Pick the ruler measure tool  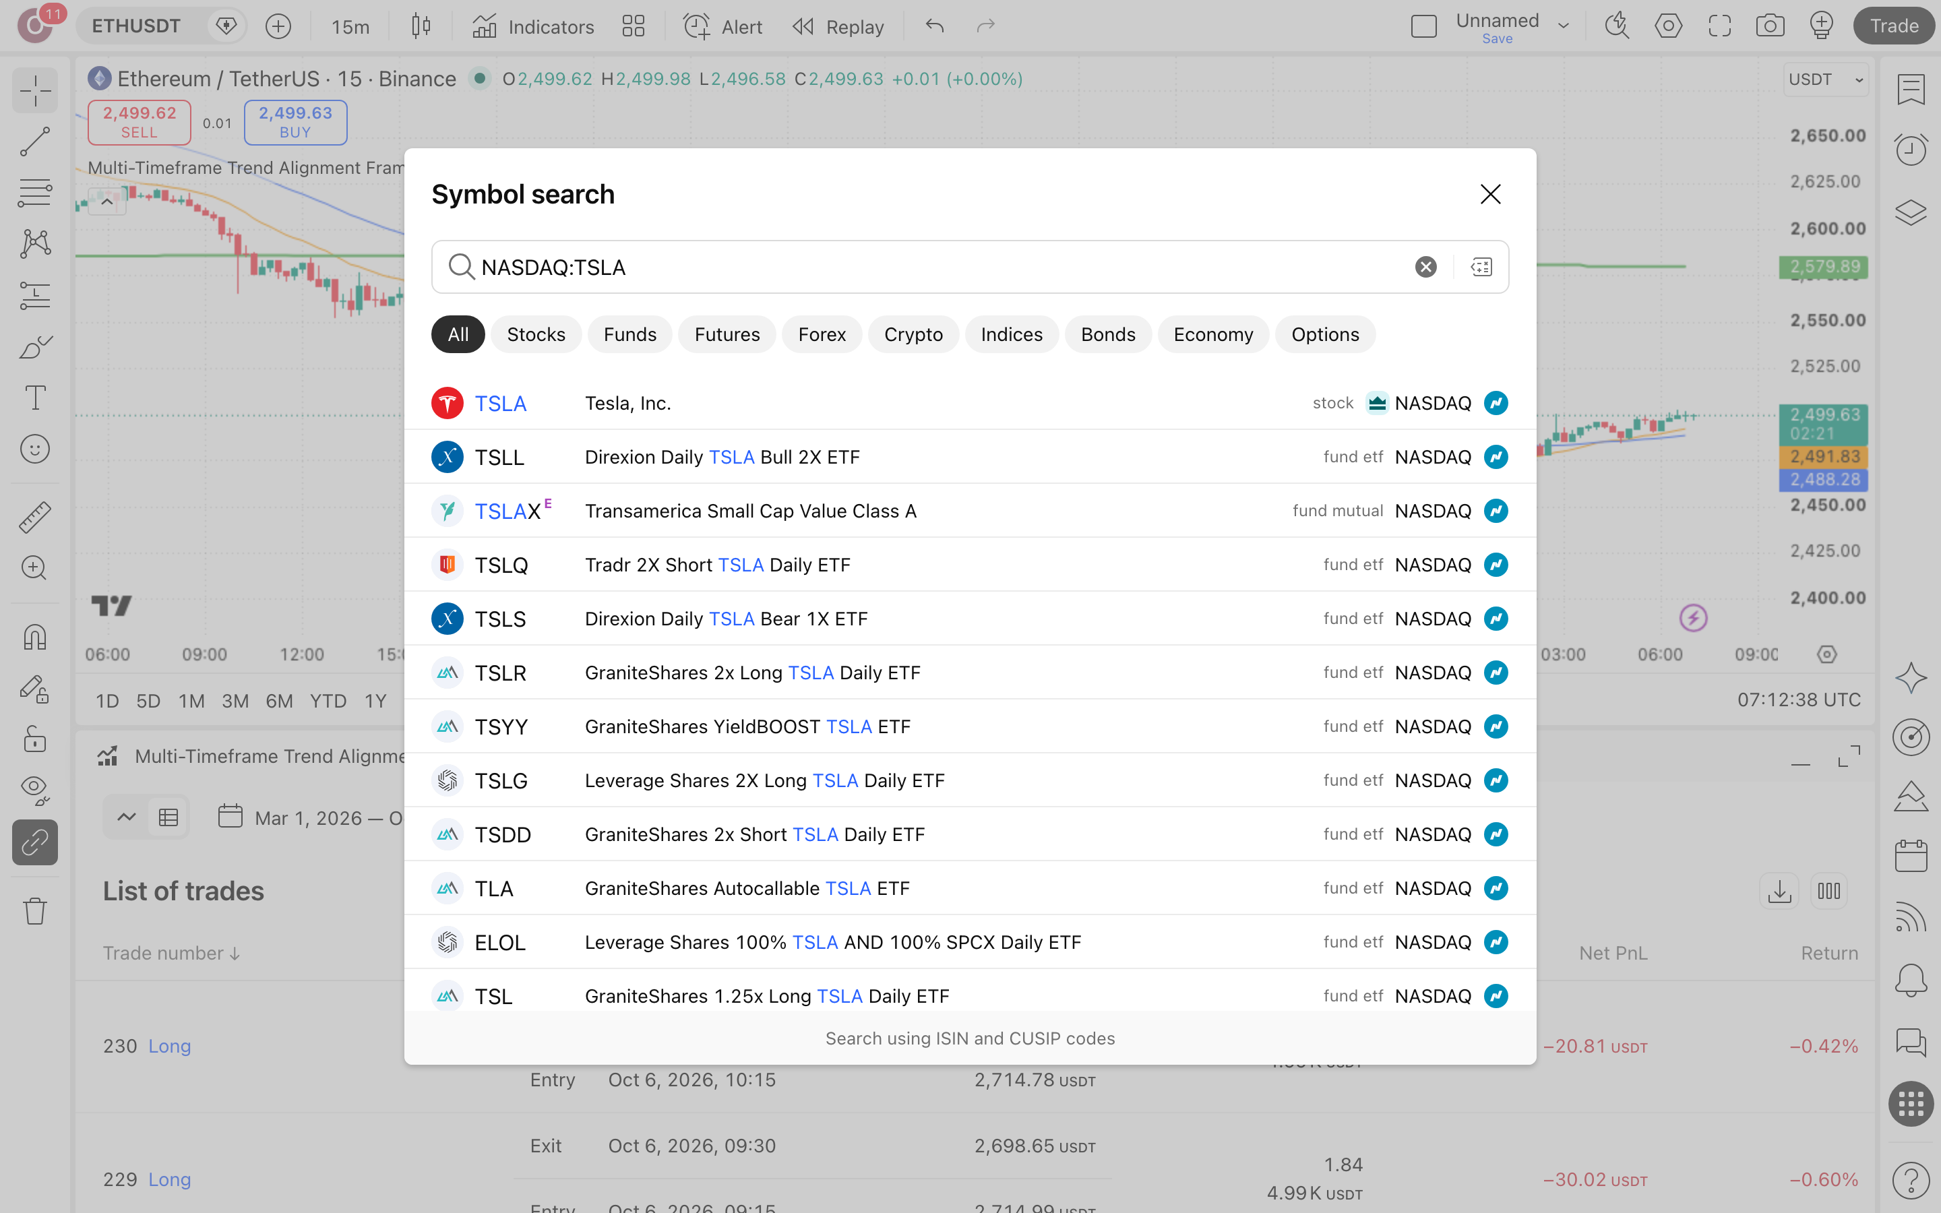coord(34,518)
